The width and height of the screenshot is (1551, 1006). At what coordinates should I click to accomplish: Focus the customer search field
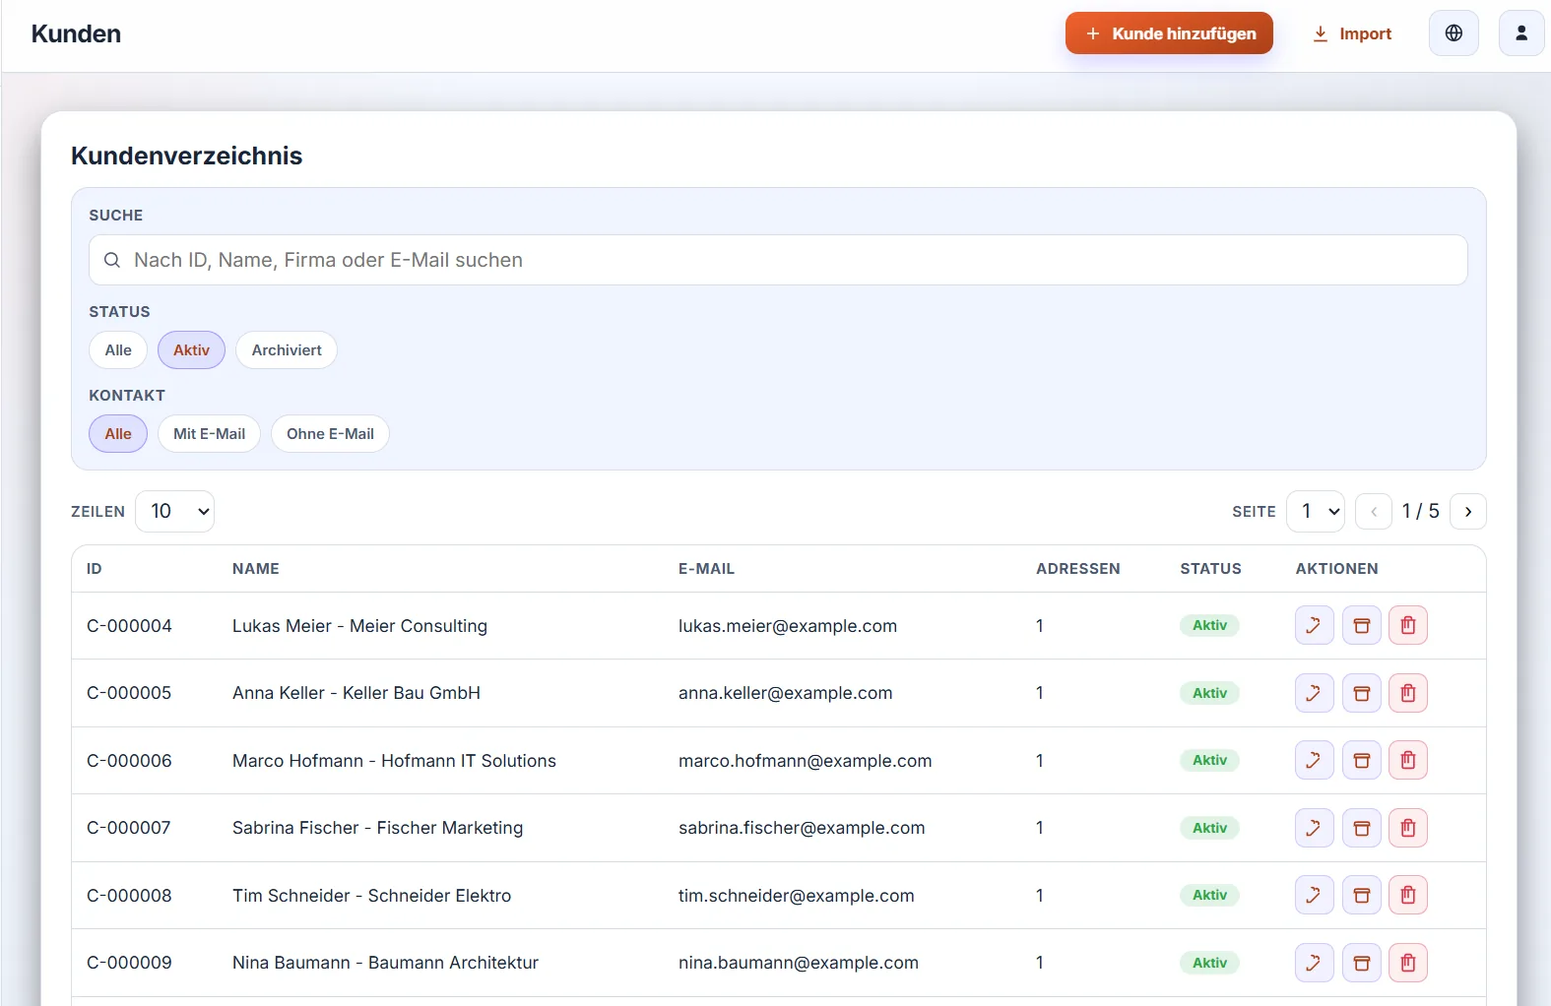(778, 260)
